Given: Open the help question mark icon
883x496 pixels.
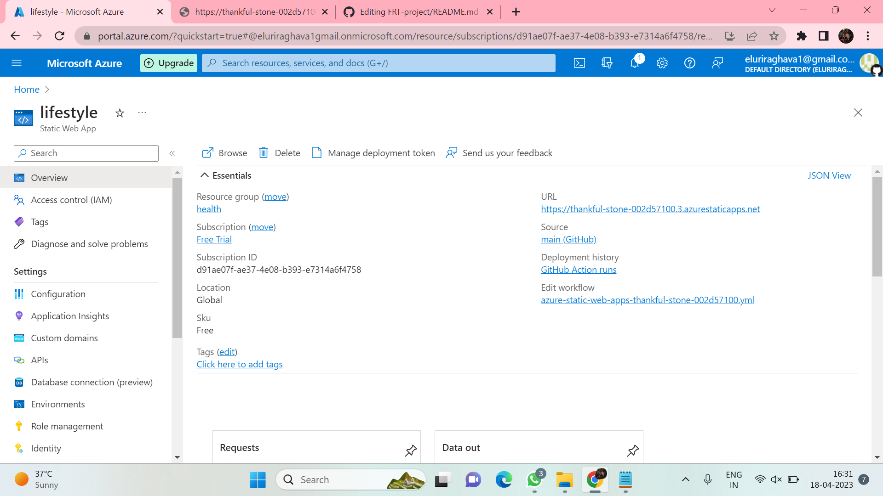Looking at the screenshot, I should pos(689,63).
